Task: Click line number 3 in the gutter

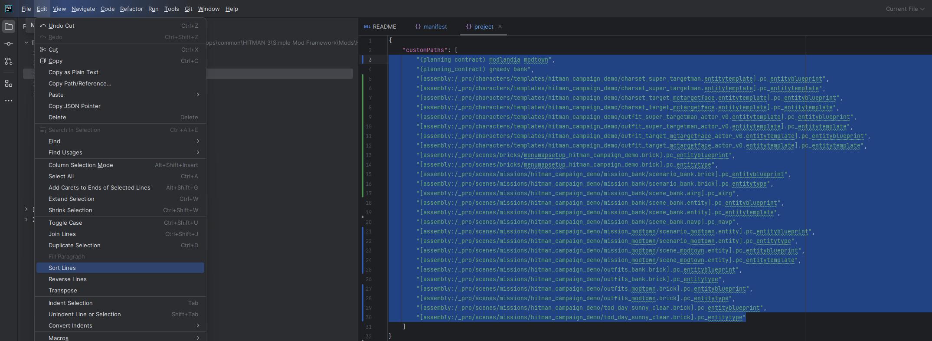Action: pos(370,60)
